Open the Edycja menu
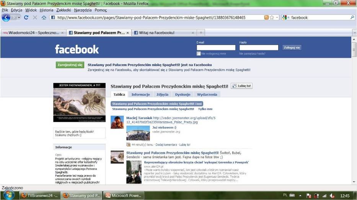The height and width of the screenshot is (200, 357). [x=16, y=10]
